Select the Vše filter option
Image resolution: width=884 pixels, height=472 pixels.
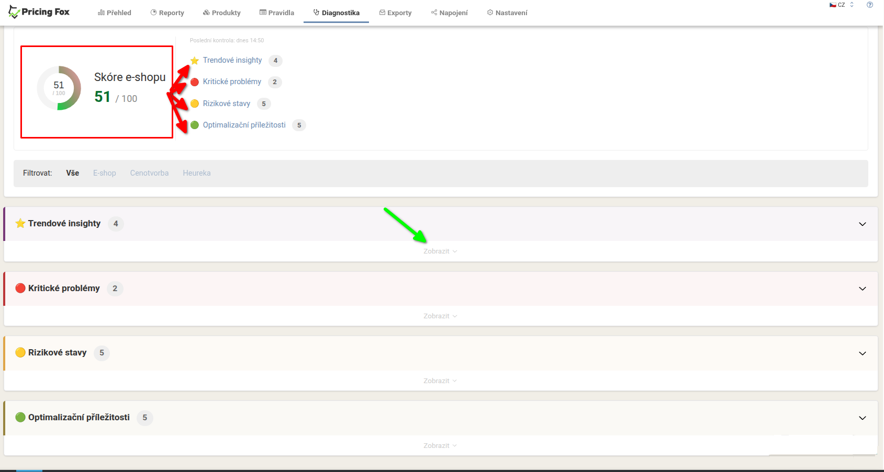click(x=73, y=173)
